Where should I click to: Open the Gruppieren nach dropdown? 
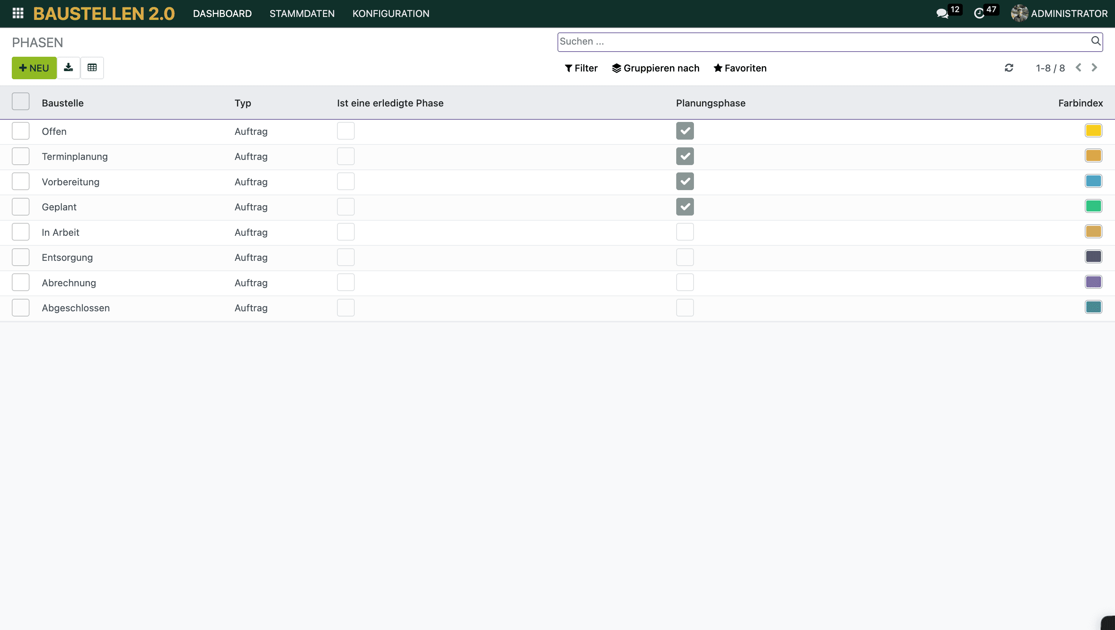coord(656,68)
